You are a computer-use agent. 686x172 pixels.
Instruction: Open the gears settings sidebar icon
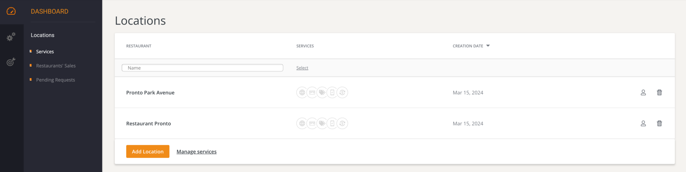coord(11,37)
